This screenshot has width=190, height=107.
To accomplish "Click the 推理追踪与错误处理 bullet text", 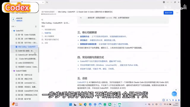I will tap(88, 44).
